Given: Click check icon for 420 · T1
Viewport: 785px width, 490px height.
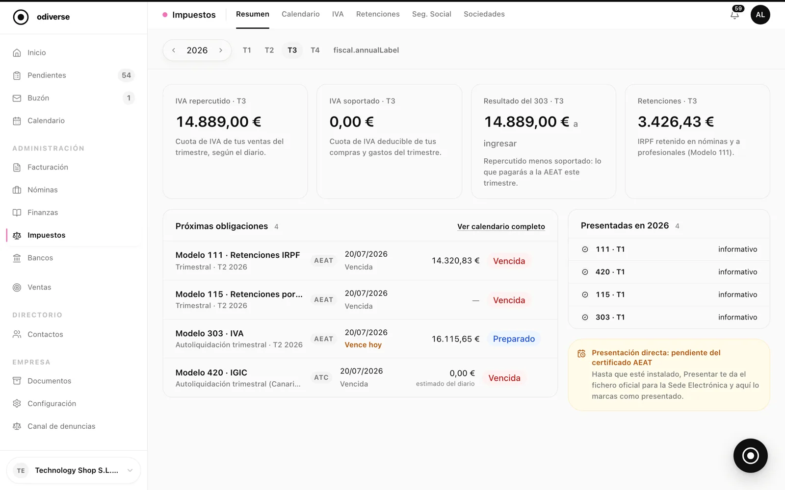Looking at the screenshot, I should coord(585,272).
